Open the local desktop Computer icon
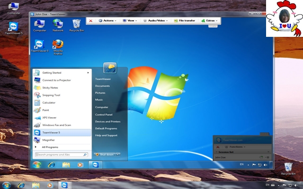303x189 pixels. (x=14, y=9)
